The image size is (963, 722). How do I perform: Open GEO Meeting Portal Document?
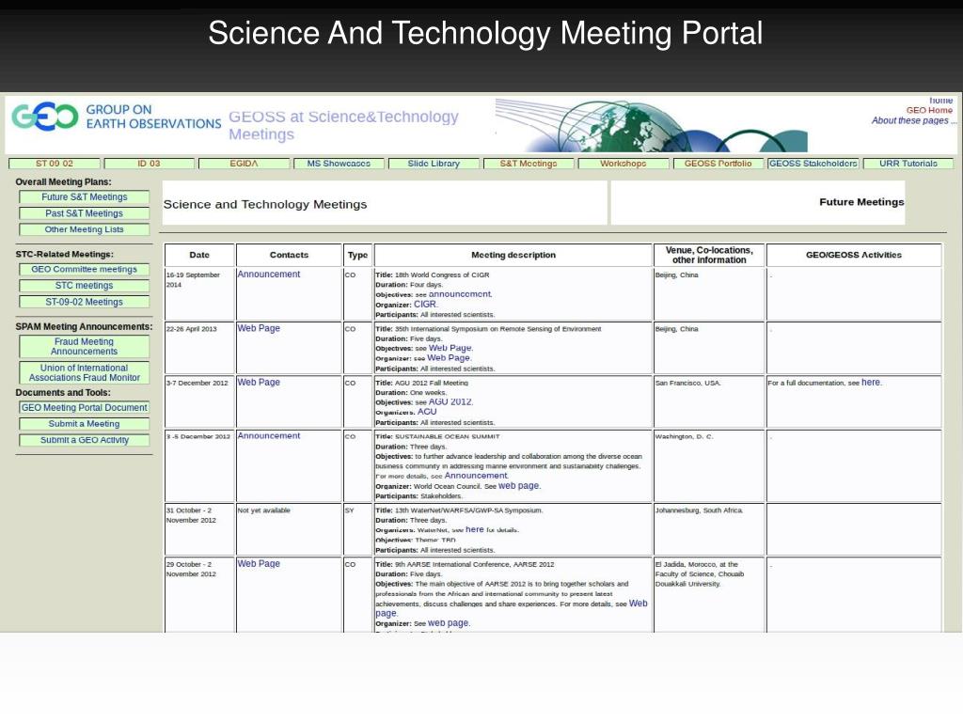click(x=84, y=408)
